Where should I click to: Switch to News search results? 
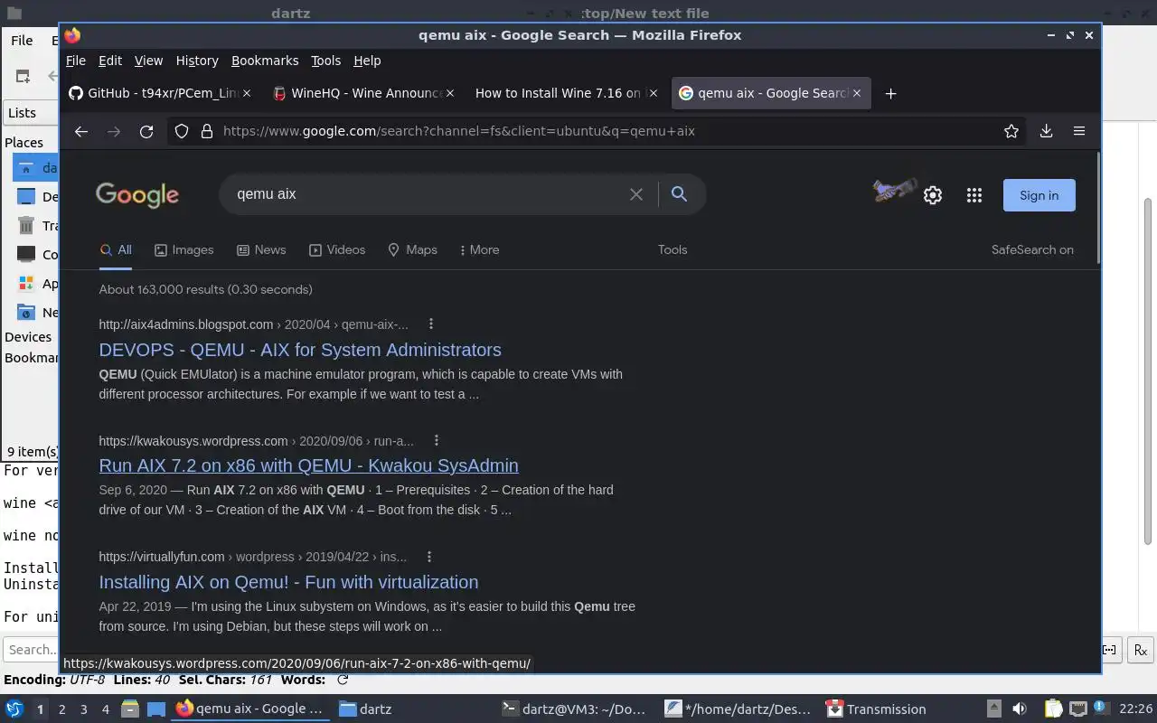[x=261, y=249]
